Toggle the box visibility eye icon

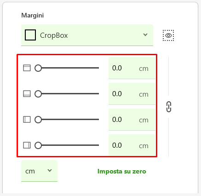(168, 35)
